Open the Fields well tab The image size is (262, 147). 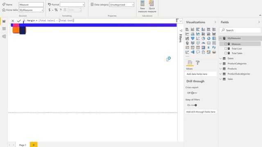tap(190, 62)
